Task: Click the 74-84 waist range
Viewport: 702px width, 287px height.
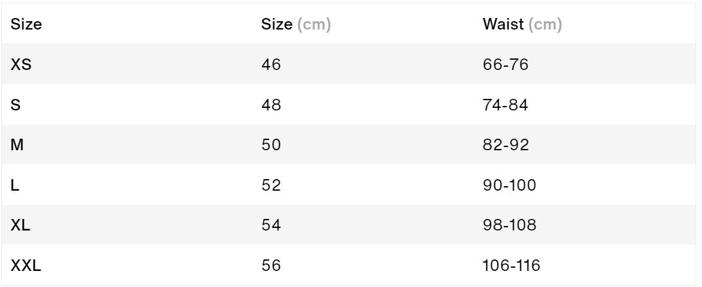Action: pyautogui.click(x=505, y=105)
